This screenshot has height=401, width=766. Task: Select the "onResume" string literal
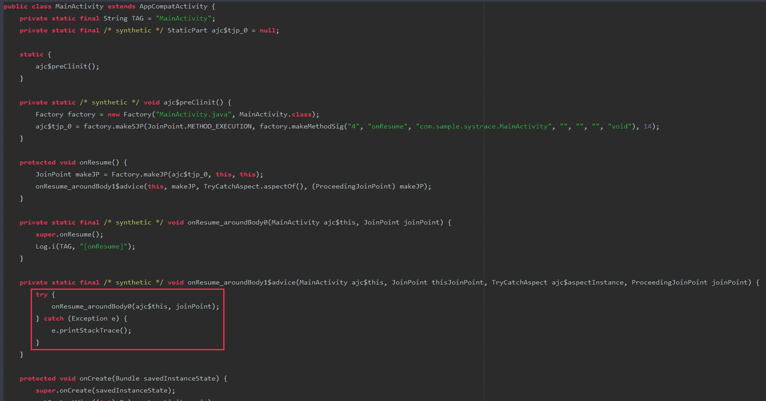pos(388,126)
